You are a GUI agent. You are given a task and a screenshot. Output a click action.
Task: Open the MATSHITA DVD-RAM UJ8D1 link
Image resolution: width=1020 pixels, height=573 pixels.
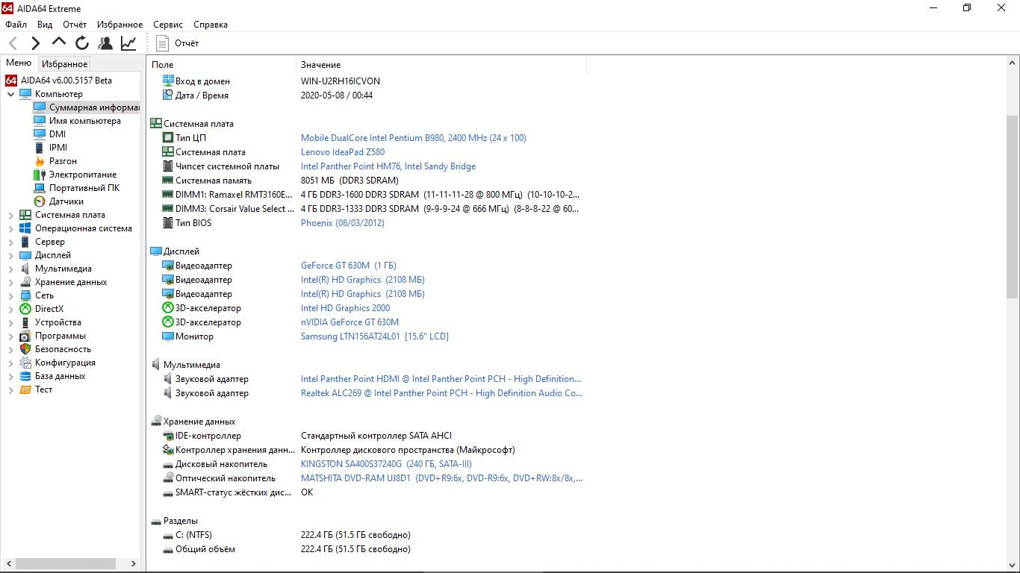pyautogui.click(x=442, y=478)
